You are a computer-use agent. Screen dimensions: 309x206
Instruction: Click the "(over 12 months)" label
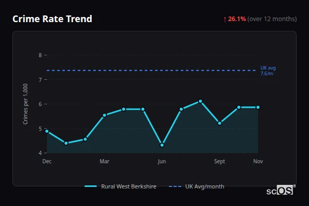pos(272,19)
